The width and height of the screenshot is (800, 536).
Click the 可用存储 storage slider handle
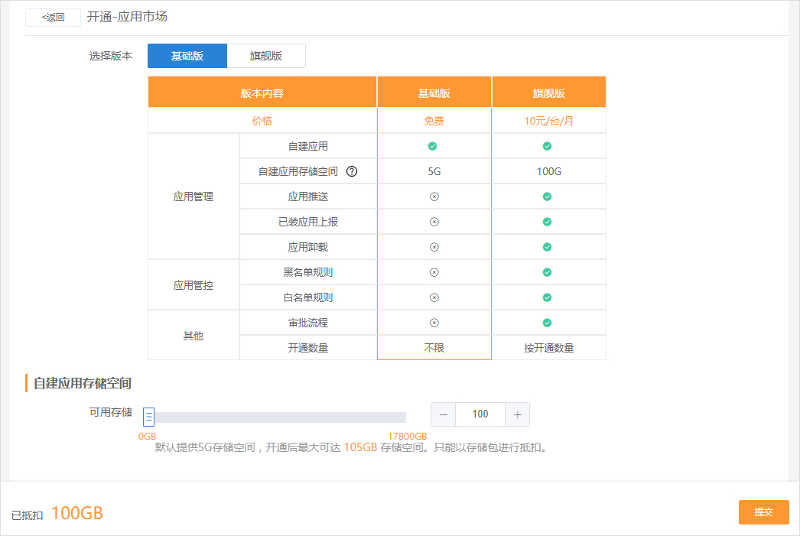coord(148,416)
